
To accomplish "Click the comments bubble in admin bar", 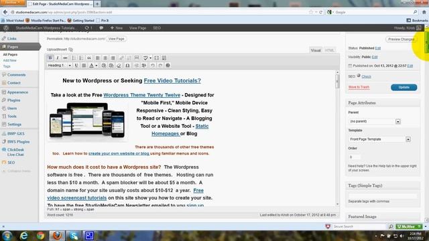I will coord(101,28).
